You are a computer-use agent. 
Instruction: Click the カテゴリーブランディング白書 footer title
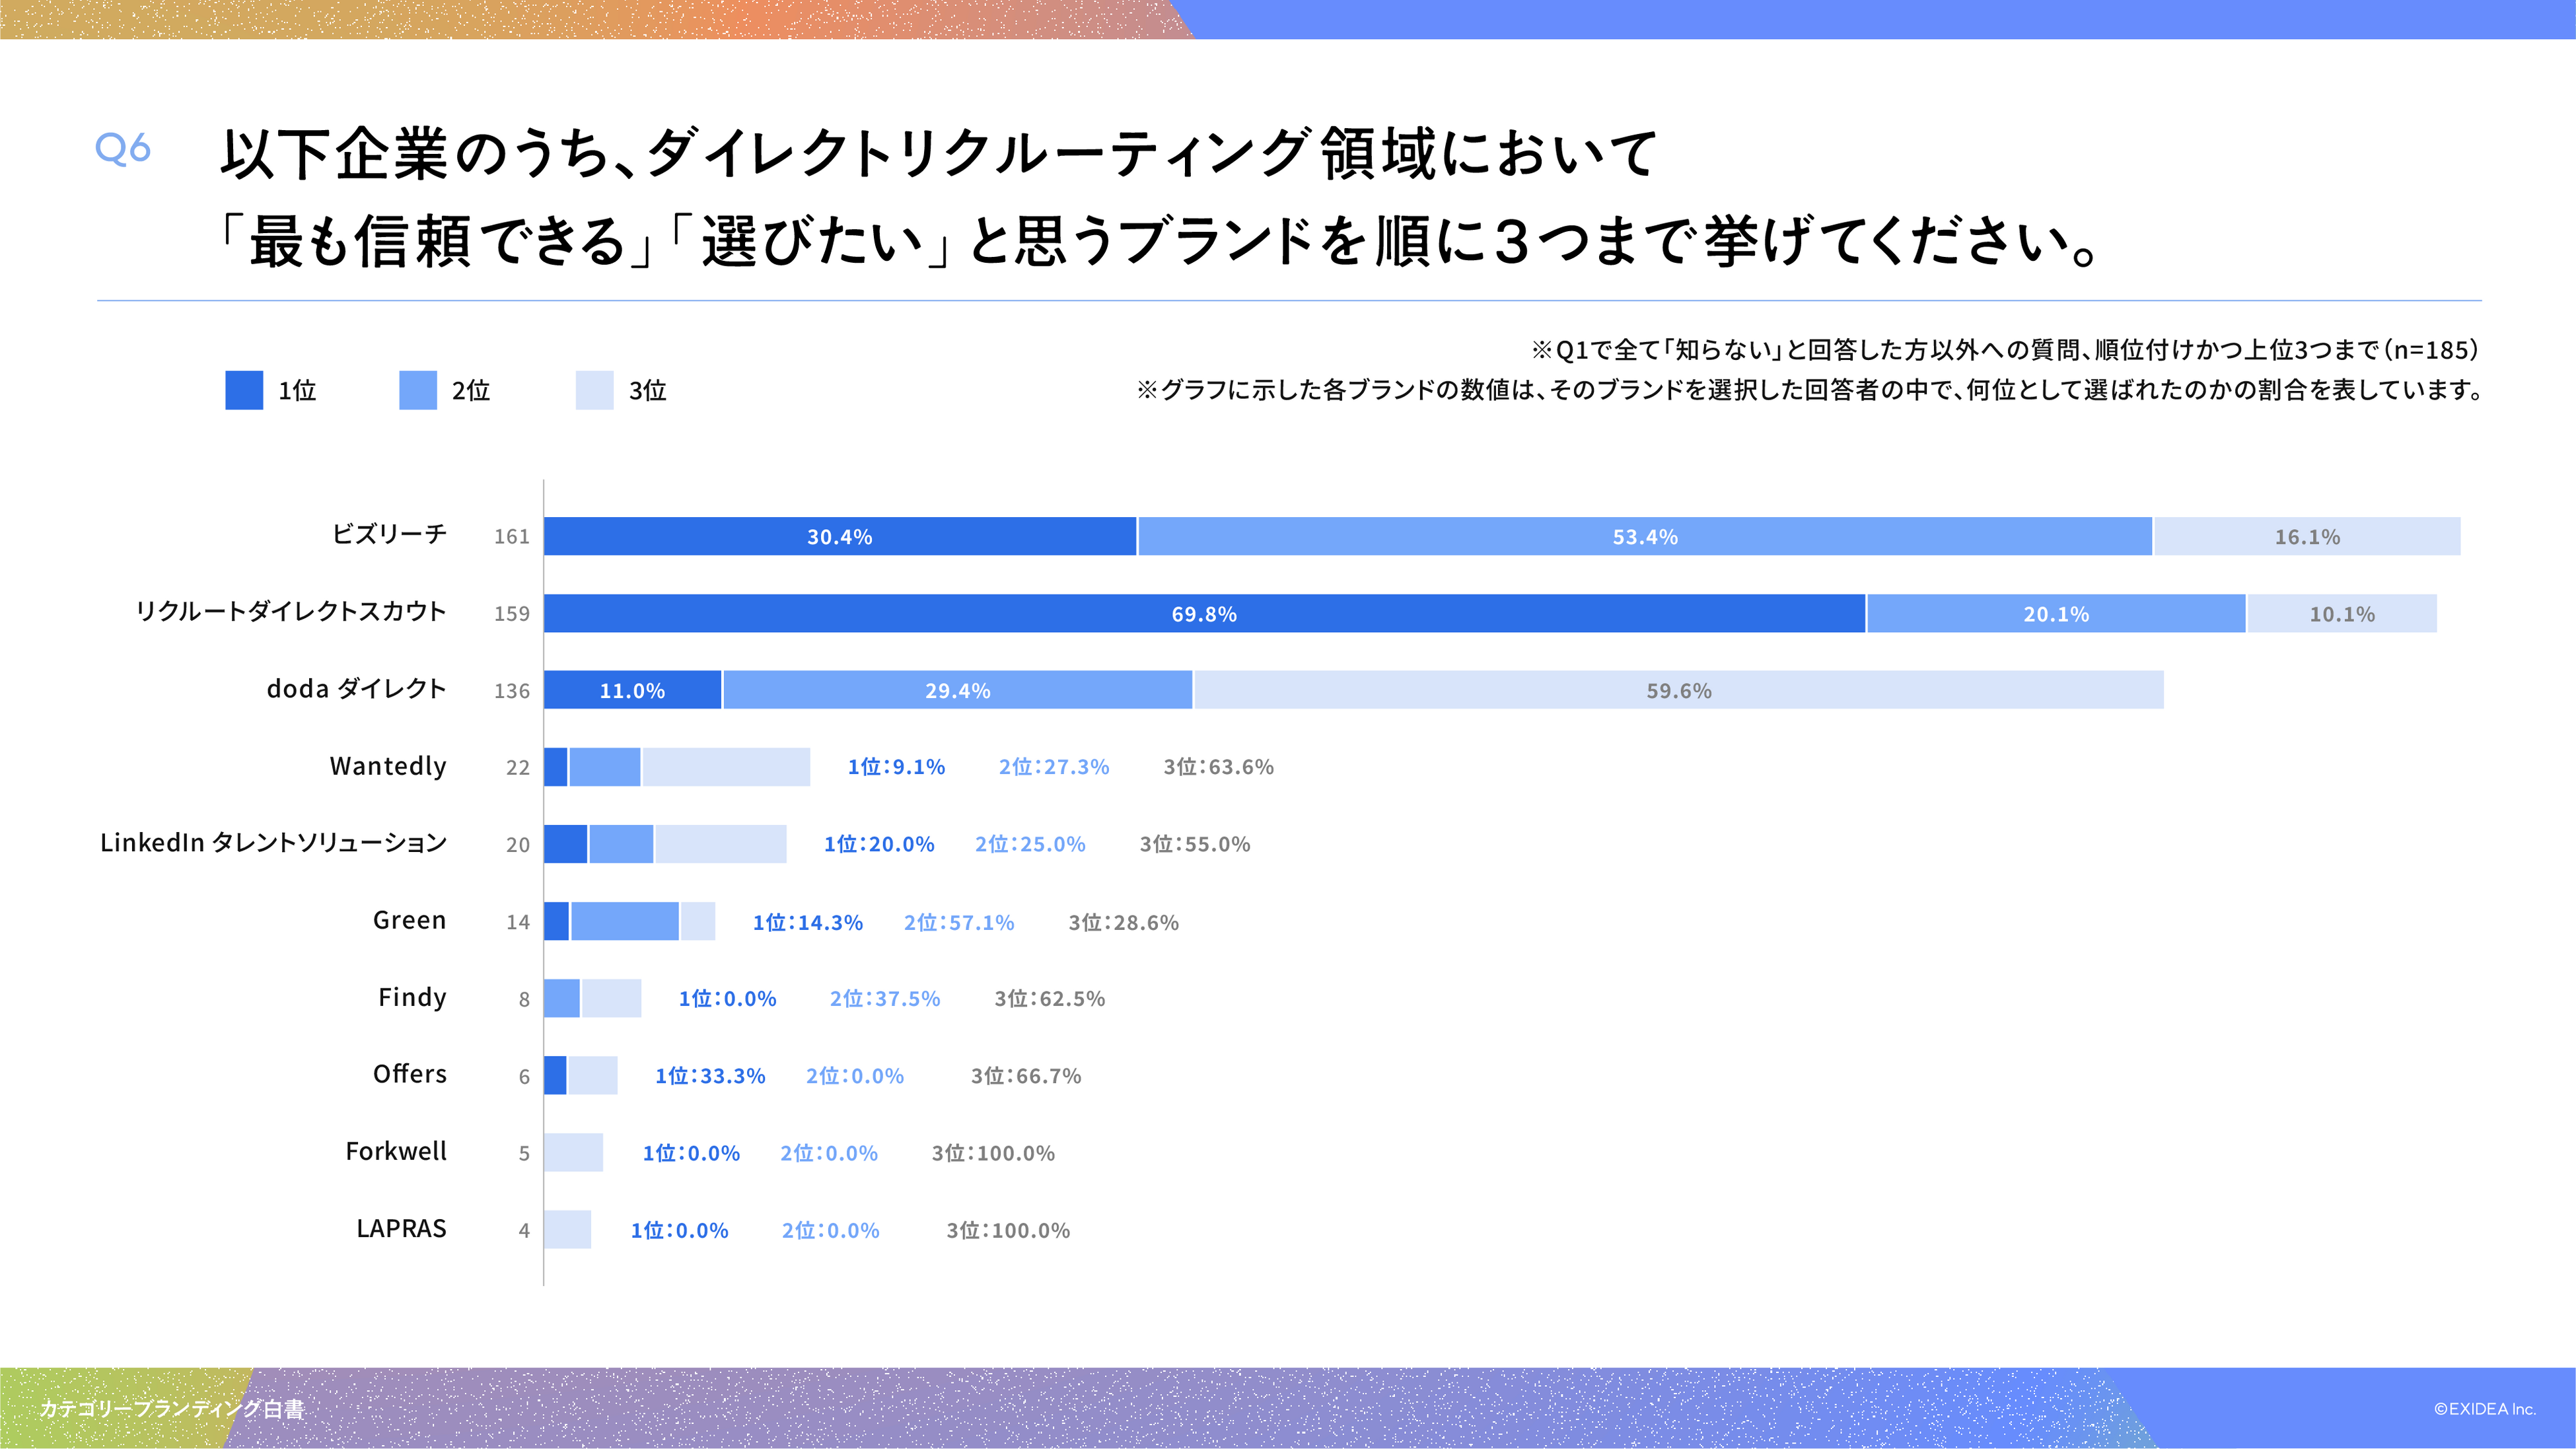[172, 1409]
